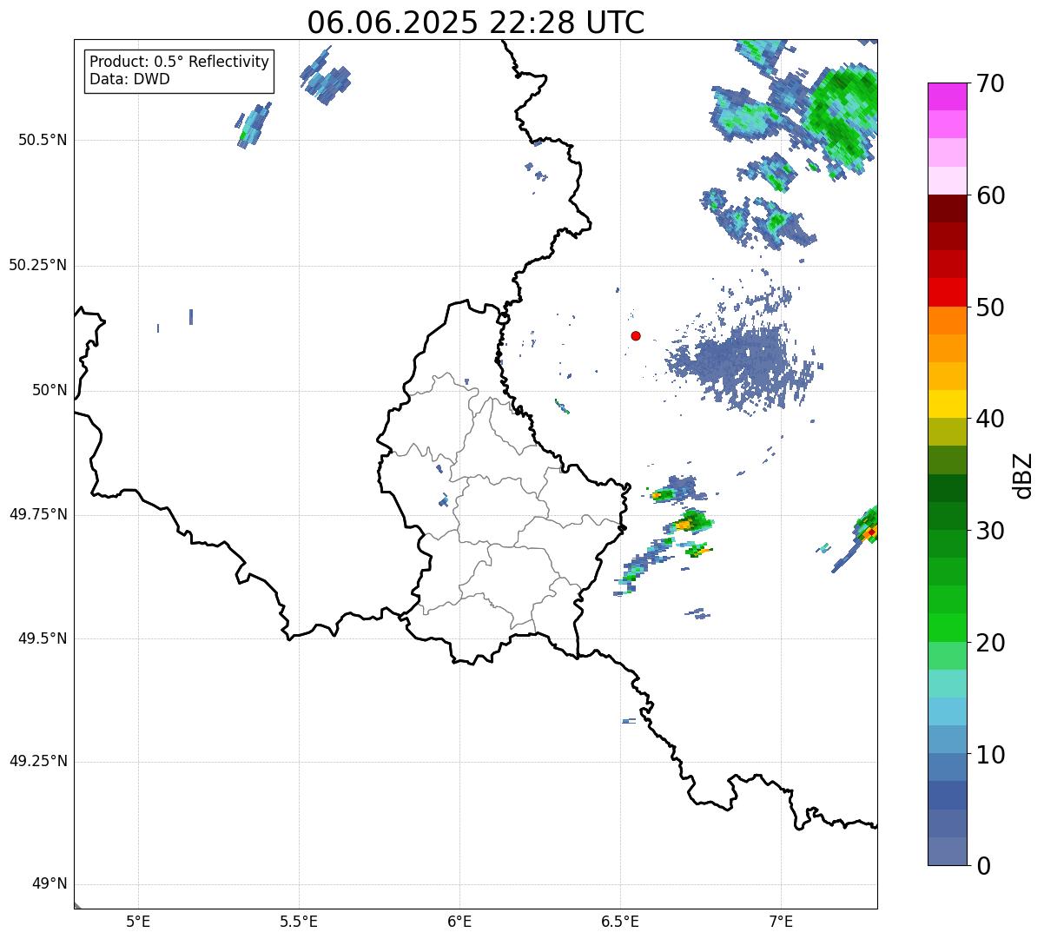The image size is (1044, 939).
Task: Click the 7°E longitude tick label
Action: [x=781, y=922]
